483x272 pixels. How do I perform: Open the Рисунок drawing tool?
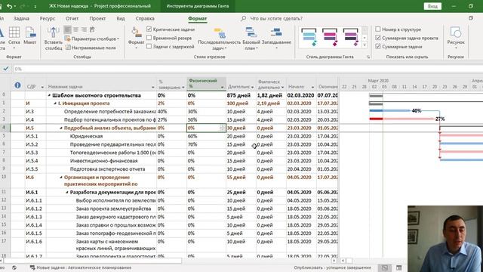(456, 38)
